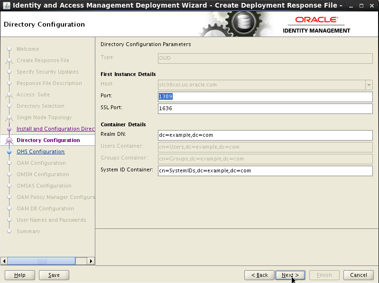Click the Users Container field
Viewport: 379px width, 283px height.
click(265, 147)
